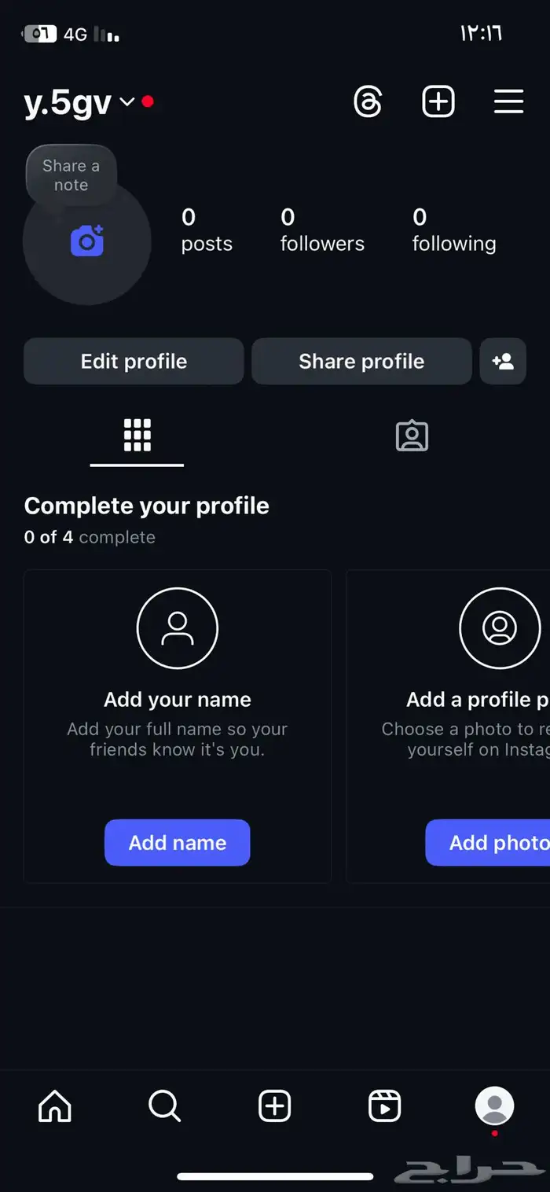This screenshot has width=550, height=1192.
Task: Open the Threads app icon
Action: pos(368,102)
